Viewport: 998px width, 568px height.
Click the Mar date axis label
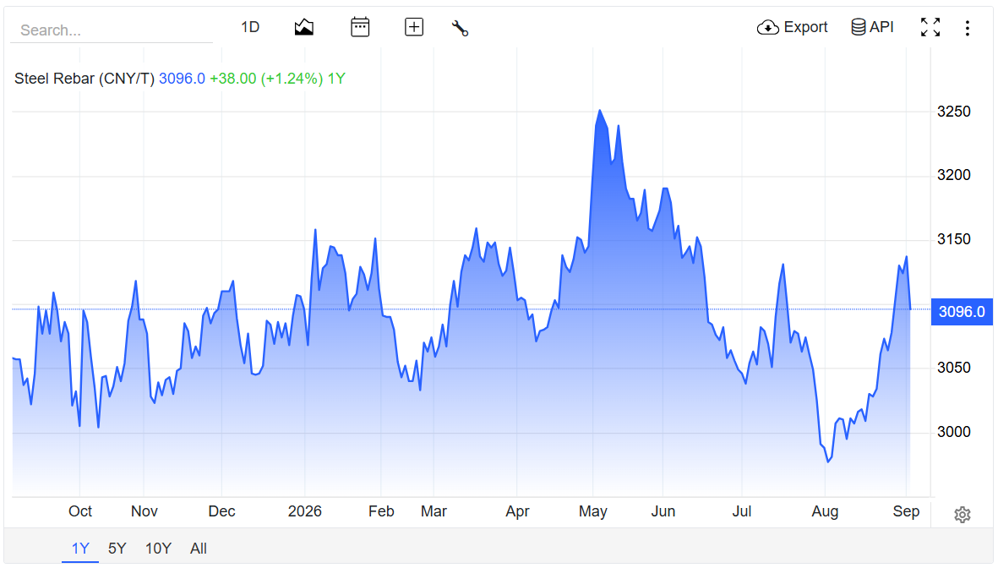click(x=434, y=511)
